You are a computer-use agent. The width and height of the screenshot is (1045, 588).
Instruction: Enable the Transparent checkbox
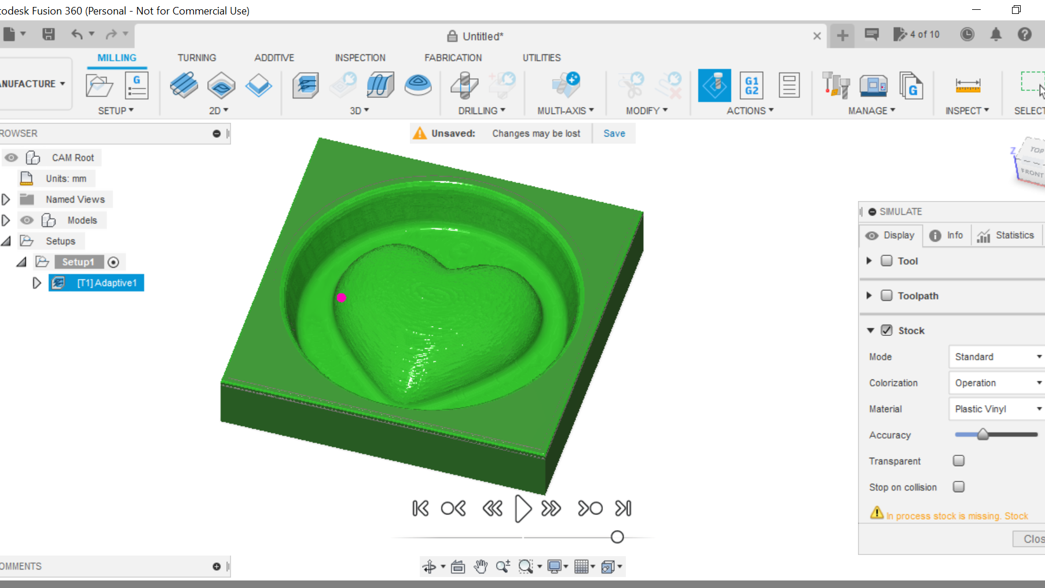pos(959,461)
